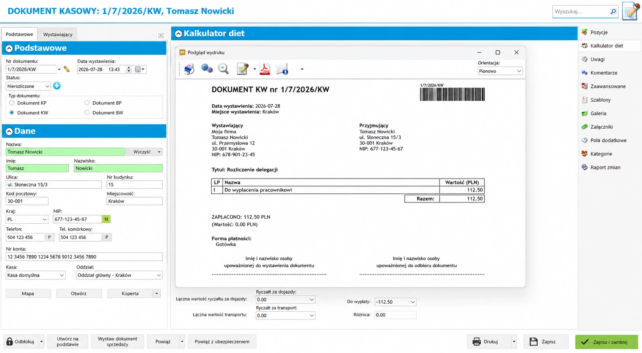The image size is (642, 353).
Task: Click the blue plus icon next to Status
Action: tap(57, 86)
